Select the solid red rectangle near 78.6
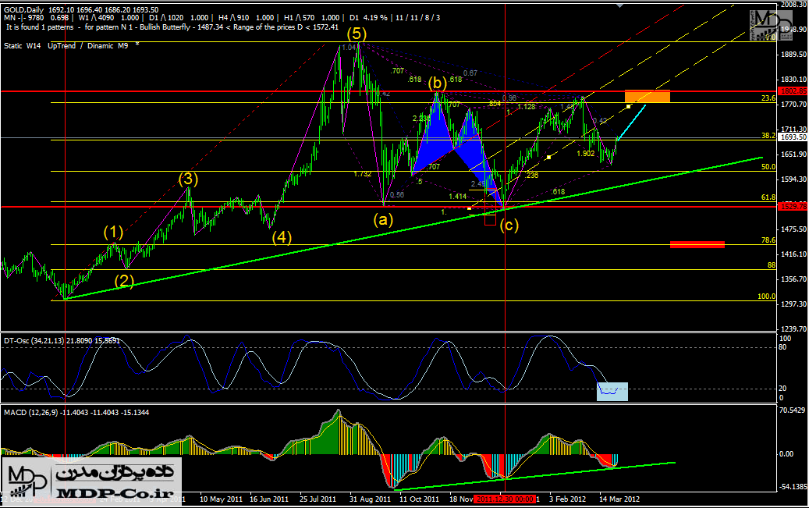This screenshot has width=809, height=508. click(x=697, y=245)
